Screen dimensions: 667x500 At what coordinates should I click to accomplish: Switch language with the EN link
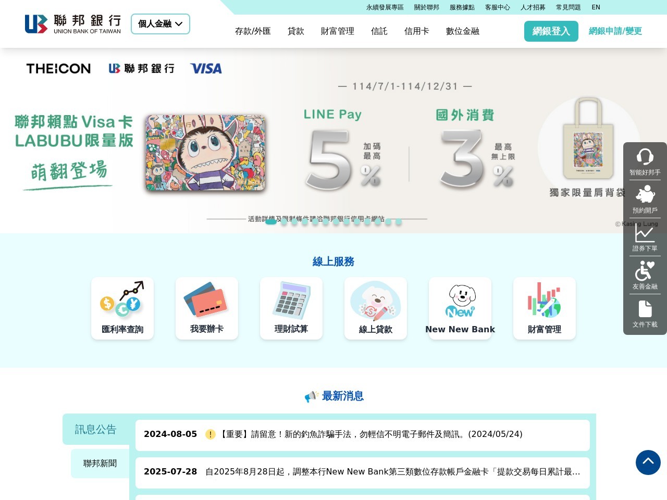[x=596, y=7]
